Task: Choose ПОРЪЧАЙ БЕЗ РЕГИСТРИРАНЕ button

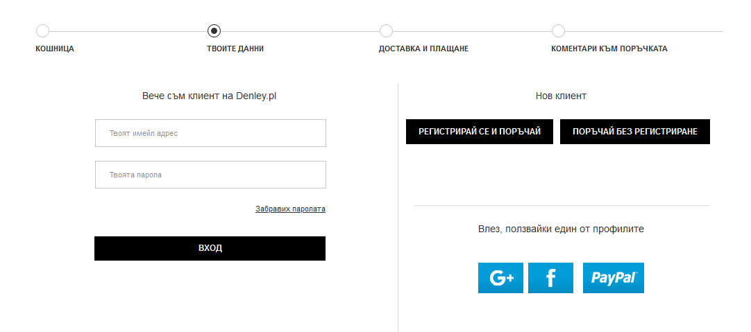Action: tap(634, 131)
